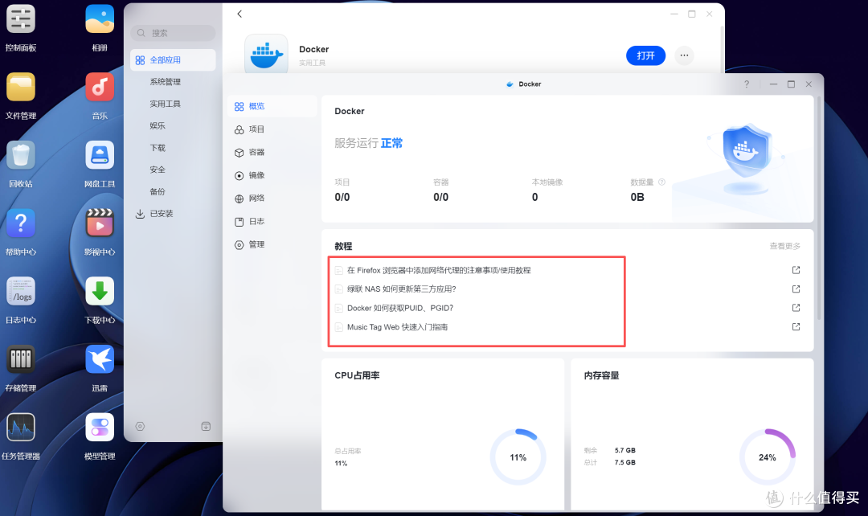Open the 音乐 music app icon
868x516 pixels.
coord(100,88)
